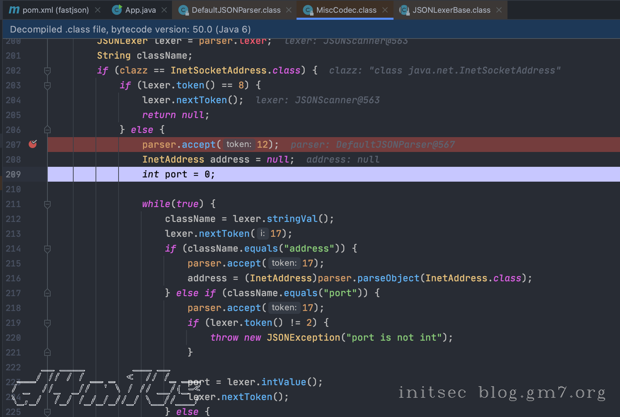Click the stringVal method call on line 212
The width and height of the screenshot is (620, 417).
(x=292, y=219)
